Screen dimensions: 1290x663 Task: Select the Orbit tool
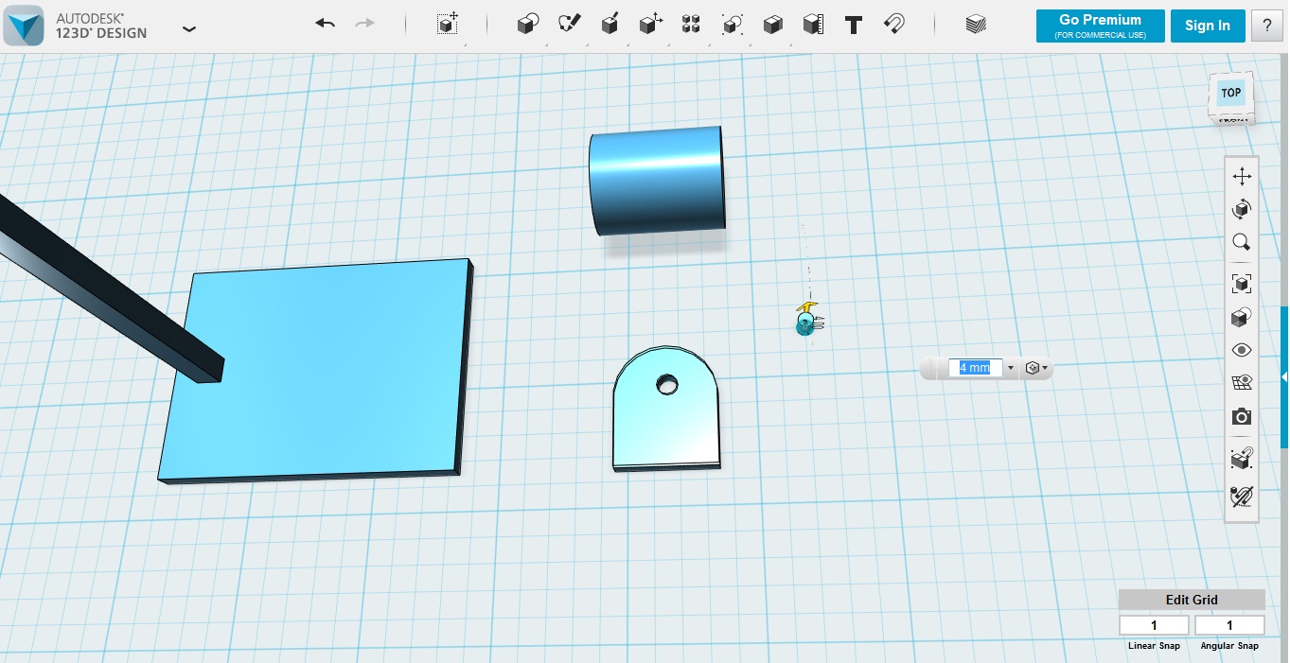pos(1242,209)
